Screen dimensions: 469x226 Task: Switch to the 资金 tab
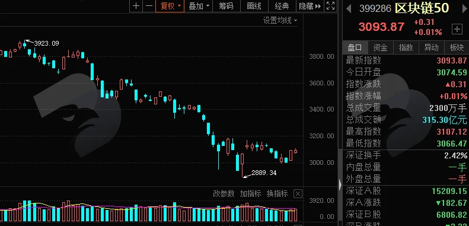click(380, 47)
